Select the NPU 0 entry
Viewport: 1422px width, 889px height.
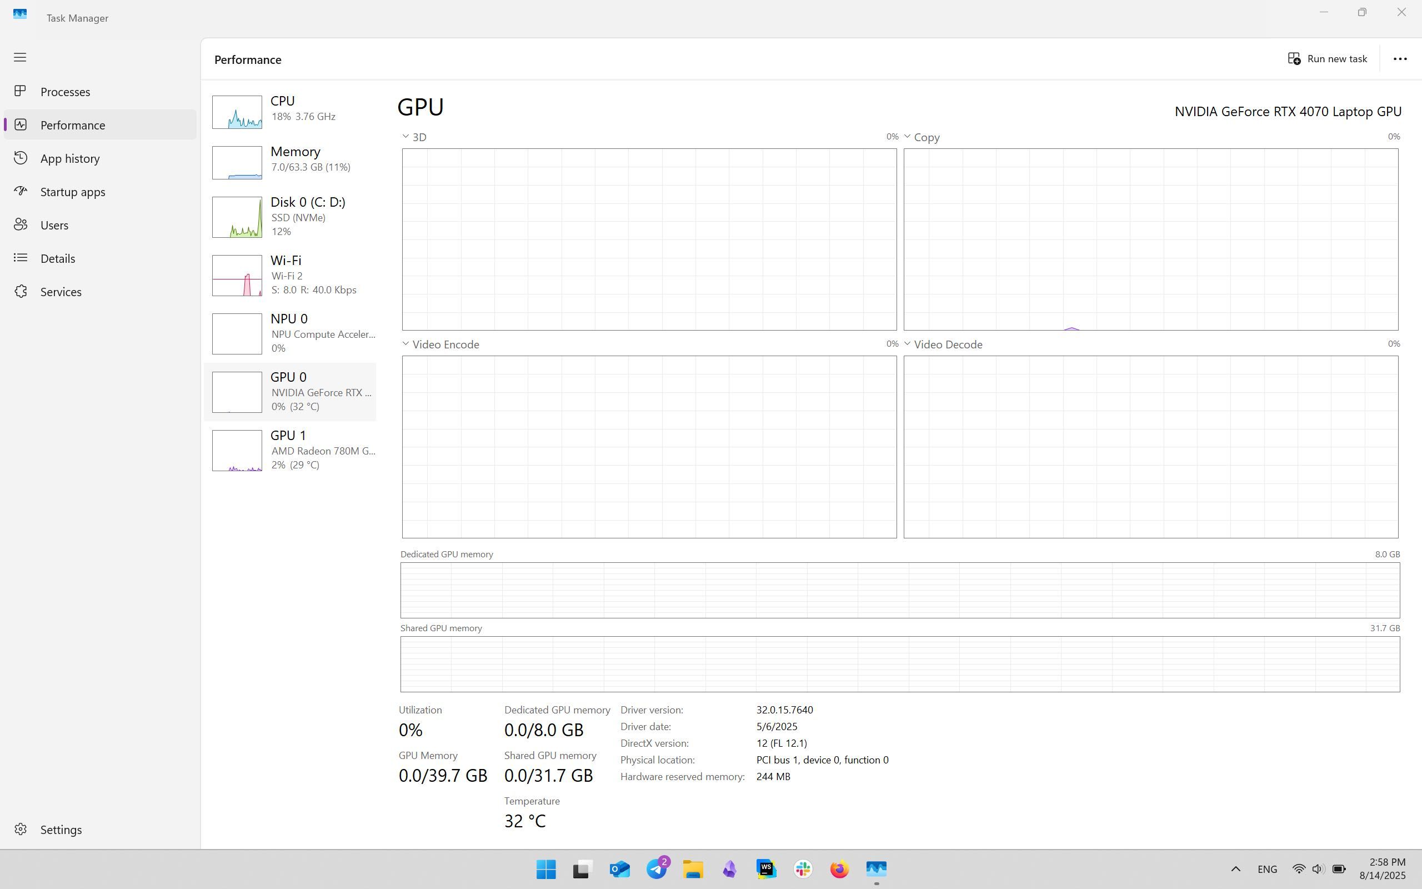click(291, 333)
